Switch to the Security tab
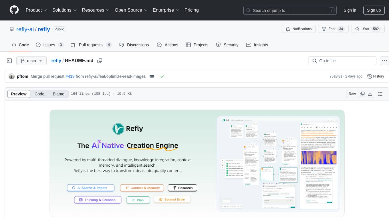The width and height of the screenshot is (389, 218). (x=227, y=45)
